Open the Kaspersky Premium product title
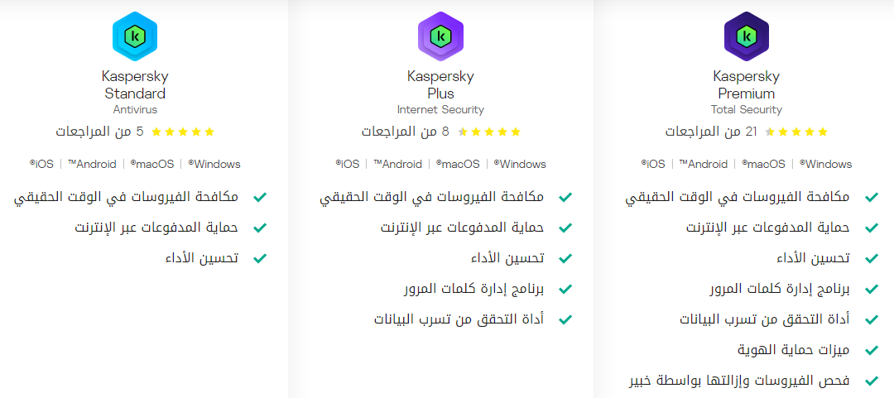Image resolution: width=894 pixels, height=398 pixels. [x=747, y=84]
